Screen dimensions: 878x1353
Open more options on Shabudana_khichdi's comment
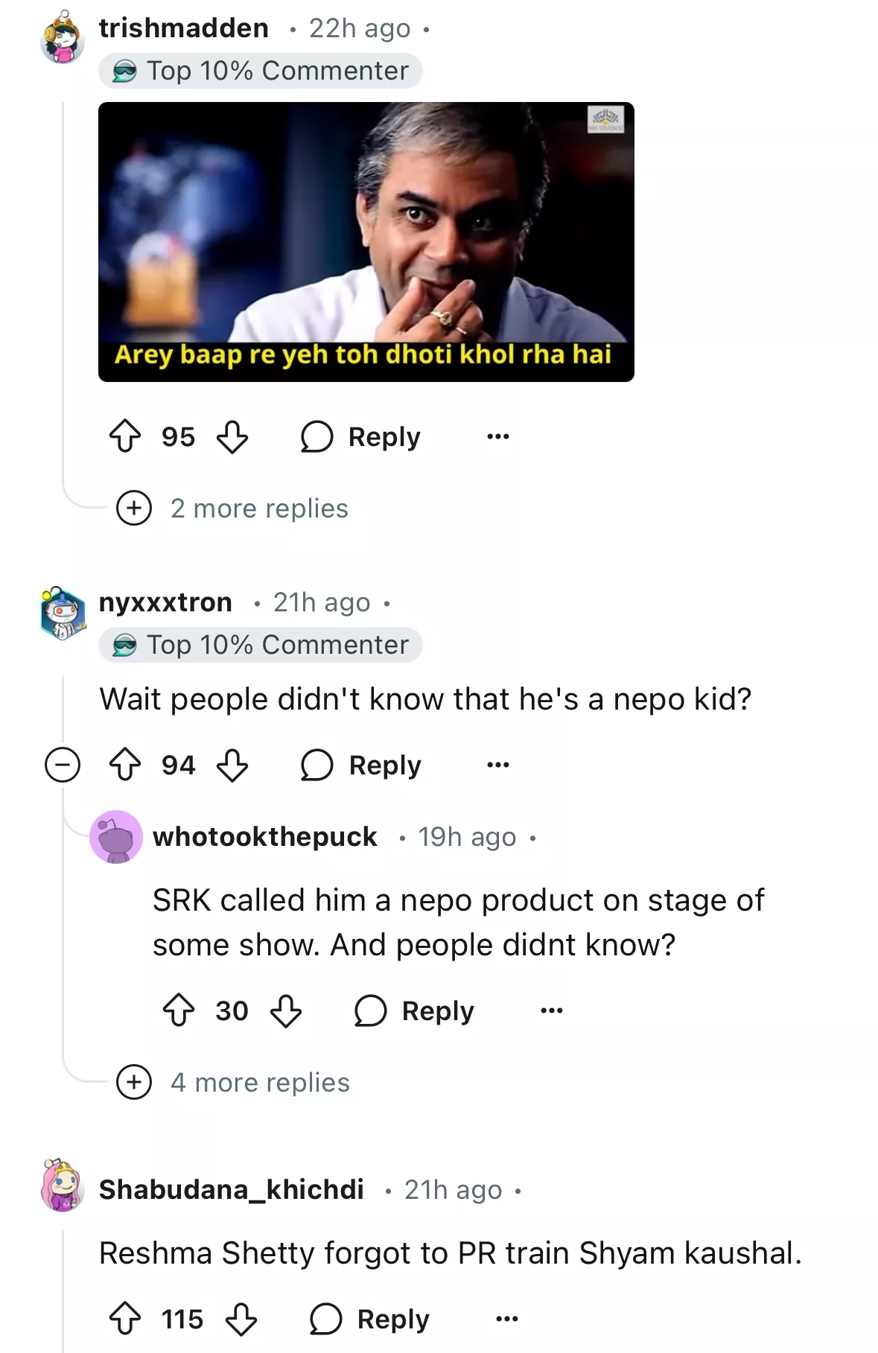pos(506,1319)
